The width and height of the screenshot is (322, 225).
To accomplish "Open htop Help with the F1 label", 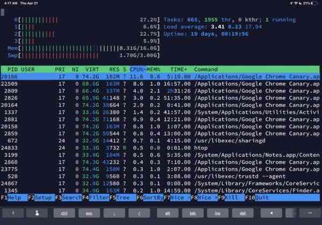I will [x=14, y=198].
